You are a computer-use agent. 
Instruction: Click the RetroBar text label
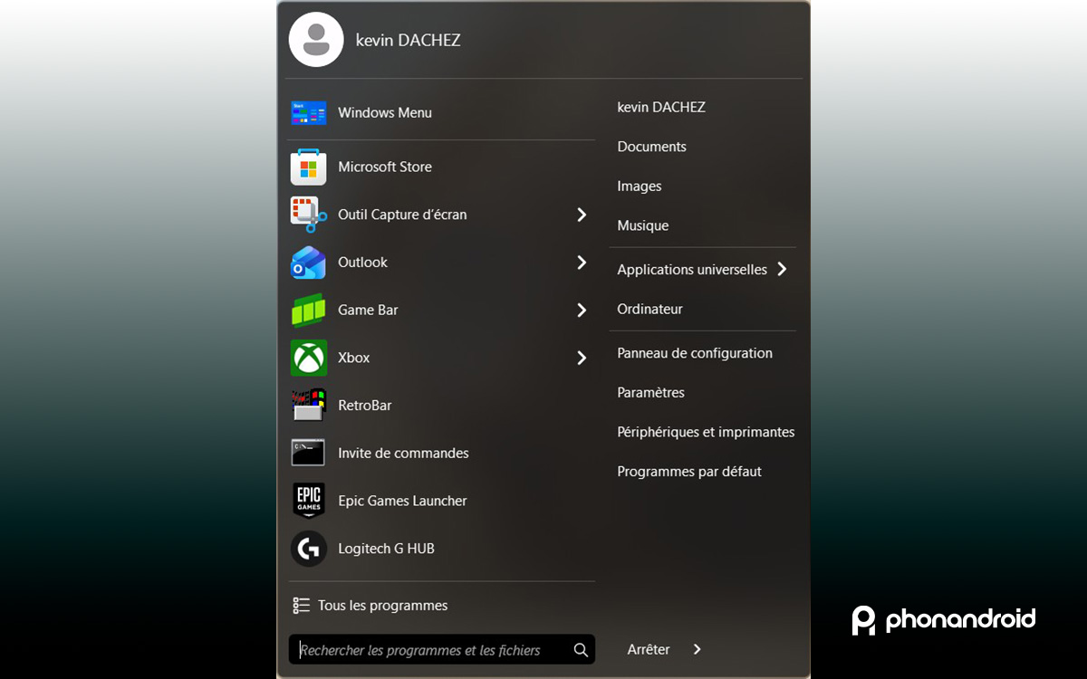[365, 406]
